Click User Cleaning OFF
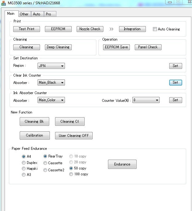Viewport: 192px width, 211px height. [x=74, y=136]
